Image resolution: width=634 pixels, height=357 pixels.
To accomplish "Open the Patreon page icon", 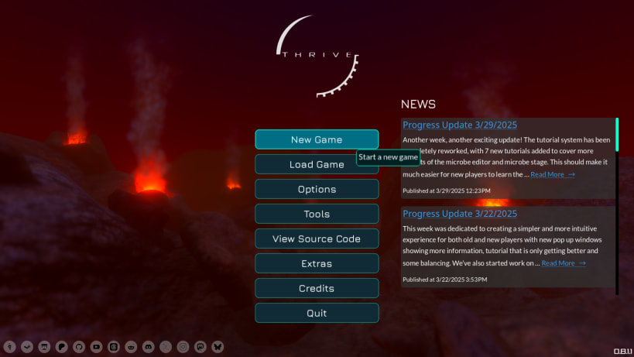I will tap(61, 347).
